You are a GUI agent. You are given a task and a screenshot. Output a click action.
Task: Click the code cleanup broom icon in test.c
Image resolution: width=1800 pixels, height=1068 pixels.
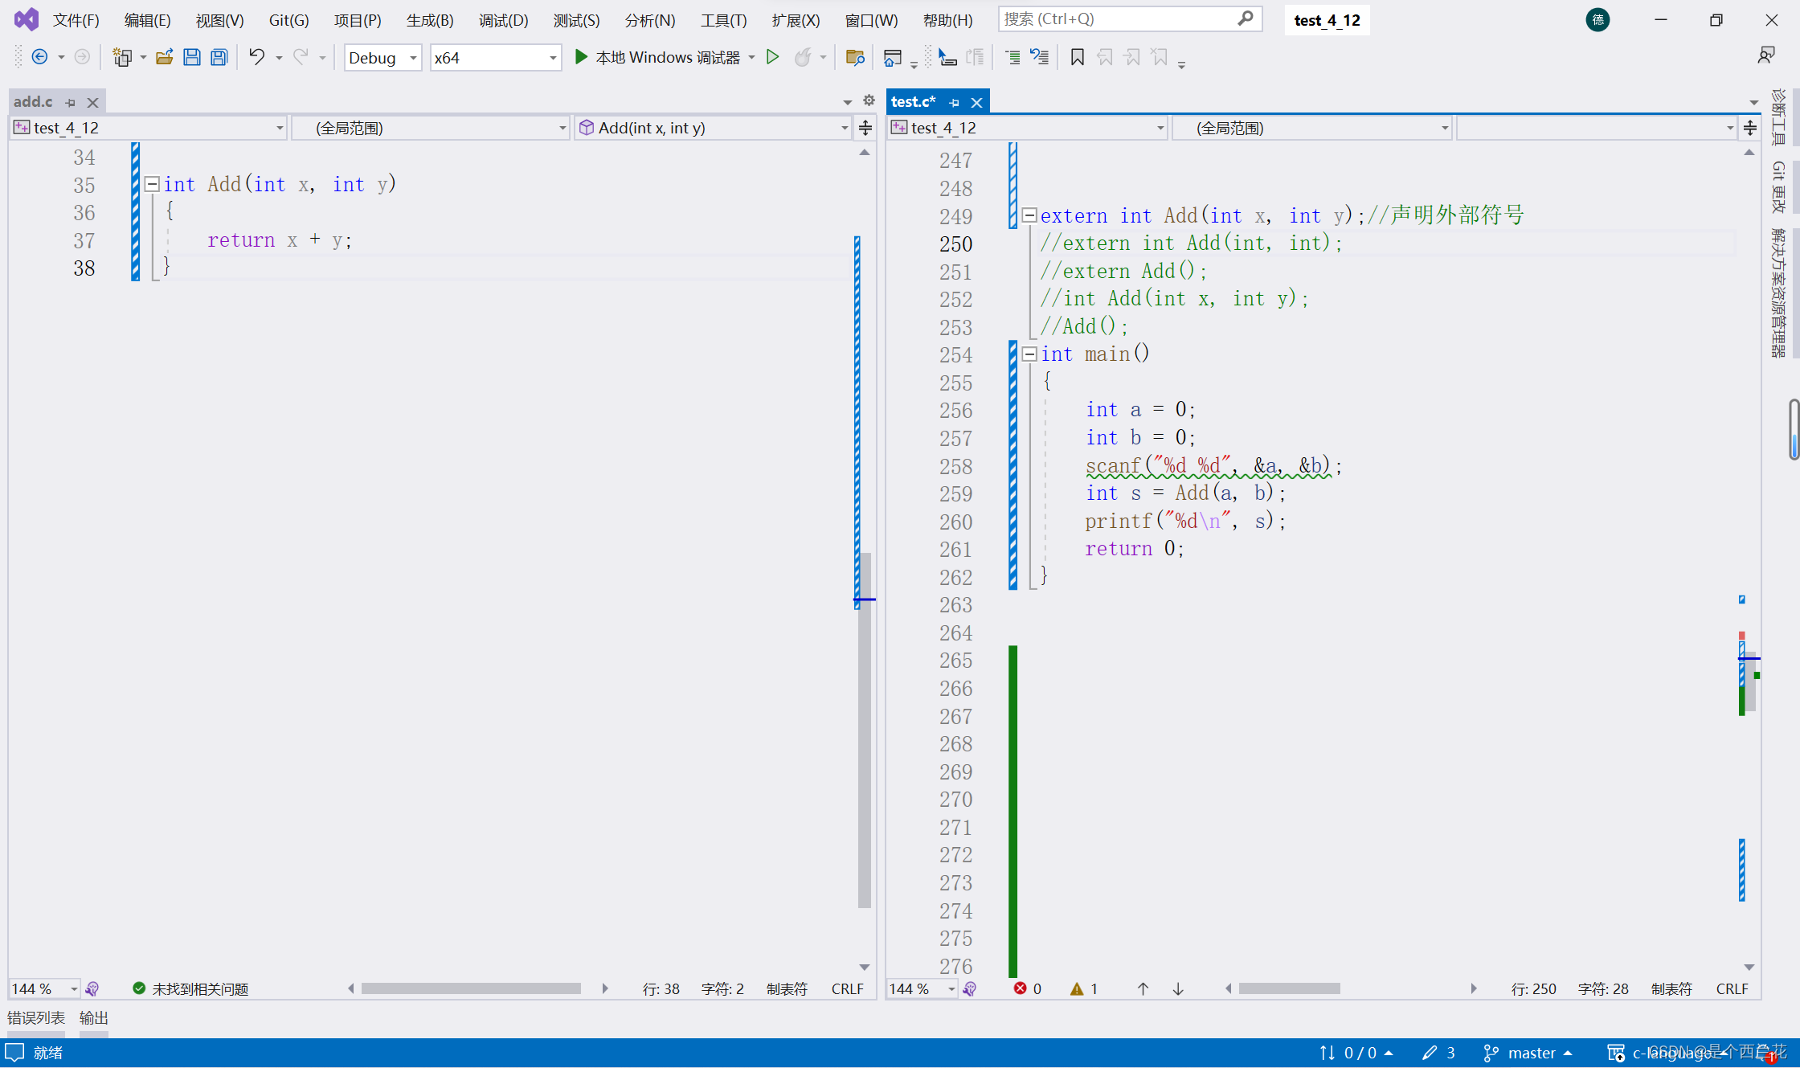[x=970, y=988]
